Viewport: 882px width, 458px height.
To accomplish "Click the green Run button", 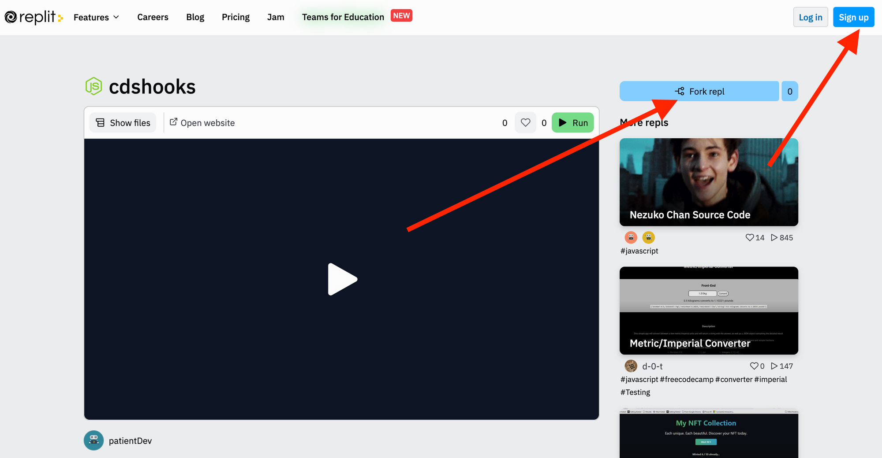I will 572,122.
